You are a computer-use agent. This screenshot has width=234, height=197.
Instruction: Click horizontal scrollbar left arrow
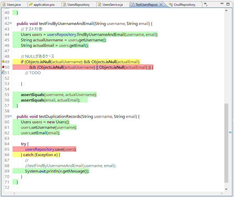pyautogui.click(x=14, y=193)
